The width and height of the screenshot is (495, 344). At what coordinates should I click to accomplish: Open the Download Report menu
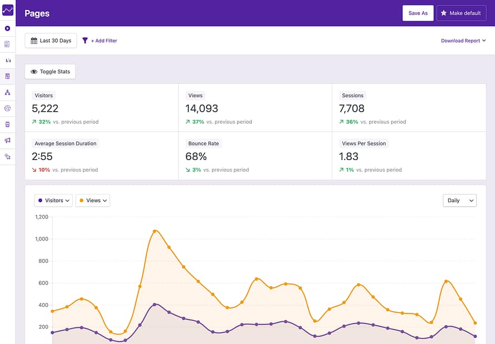click(463, 41)
